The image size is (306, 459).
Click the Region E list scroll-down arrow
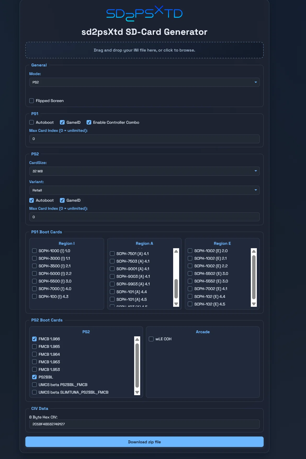click(x=254, y=304)
